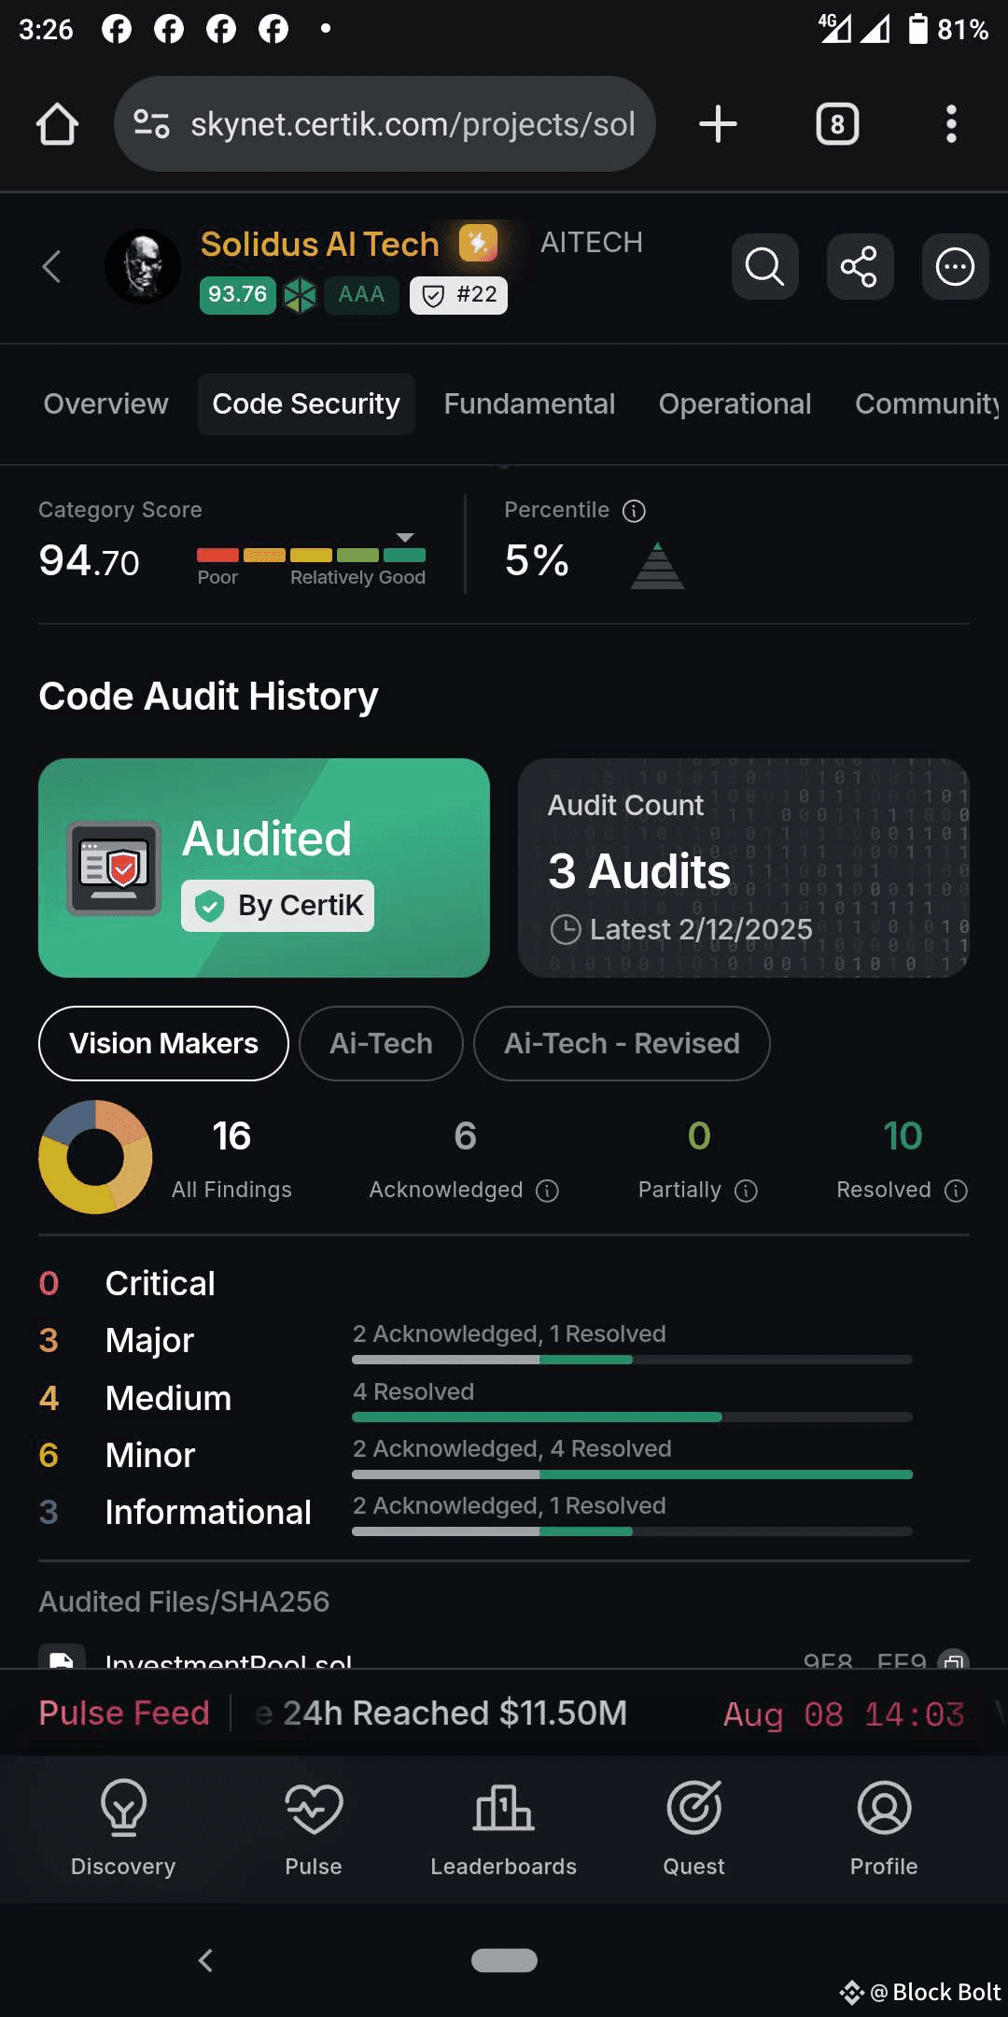Tap the Latest 2/12/2025 date
This screenshot has width=1008, height=2017.
click(701, 929)
